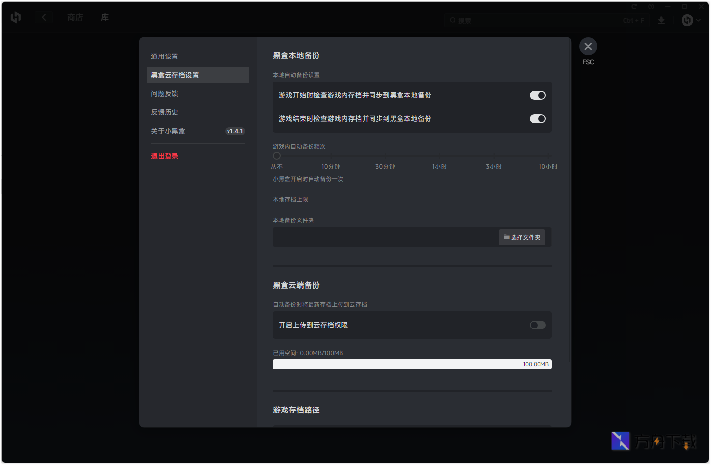Viewport: 711px width, 465px height.
Task: Enable 开启上传到云存档权限 toggle
Action: 537,325
